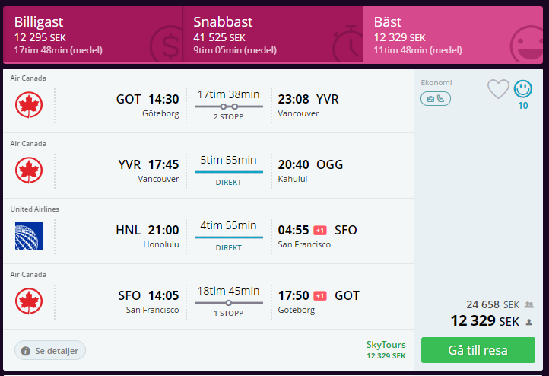Viewport: 549px width, 376px height.
Task: Click Air Canada logo on SFO–GOT flight
Action: pyautogui.click(x=29, y=301)
